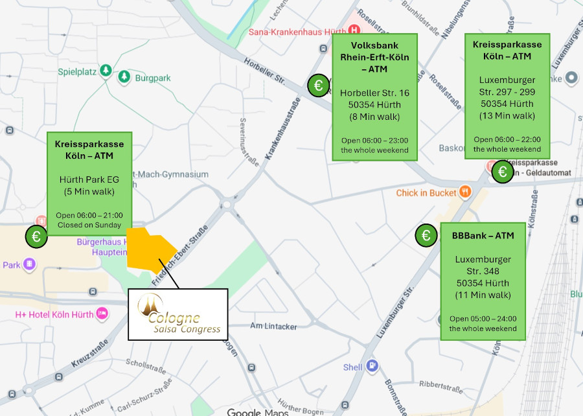Image resolution: width=583 pixels, height=416 pixels.
Task: Open the Sana-Krankenhaus Hürth label
Action: coord(297,32)
